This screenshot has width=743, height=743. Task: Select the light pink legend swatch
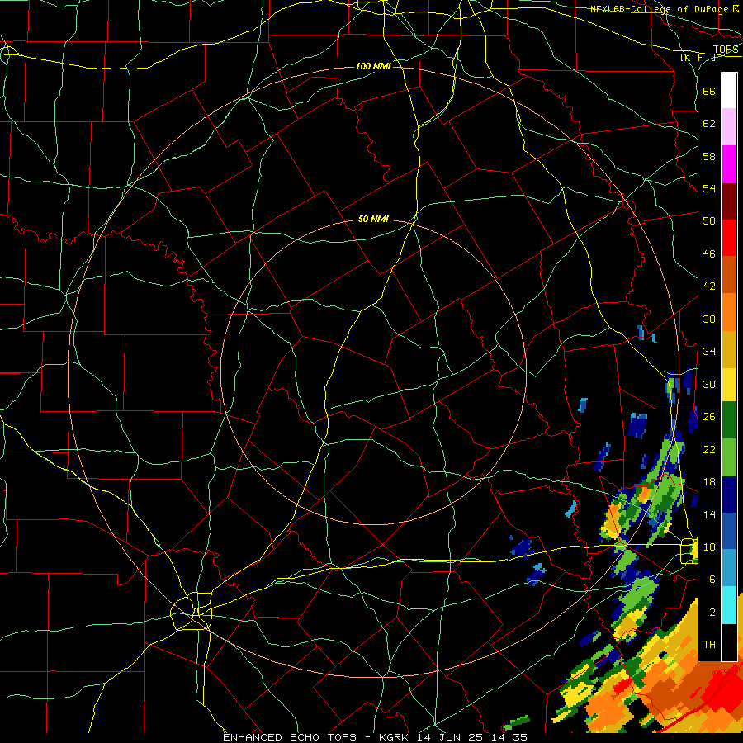[x=729, y=127]
